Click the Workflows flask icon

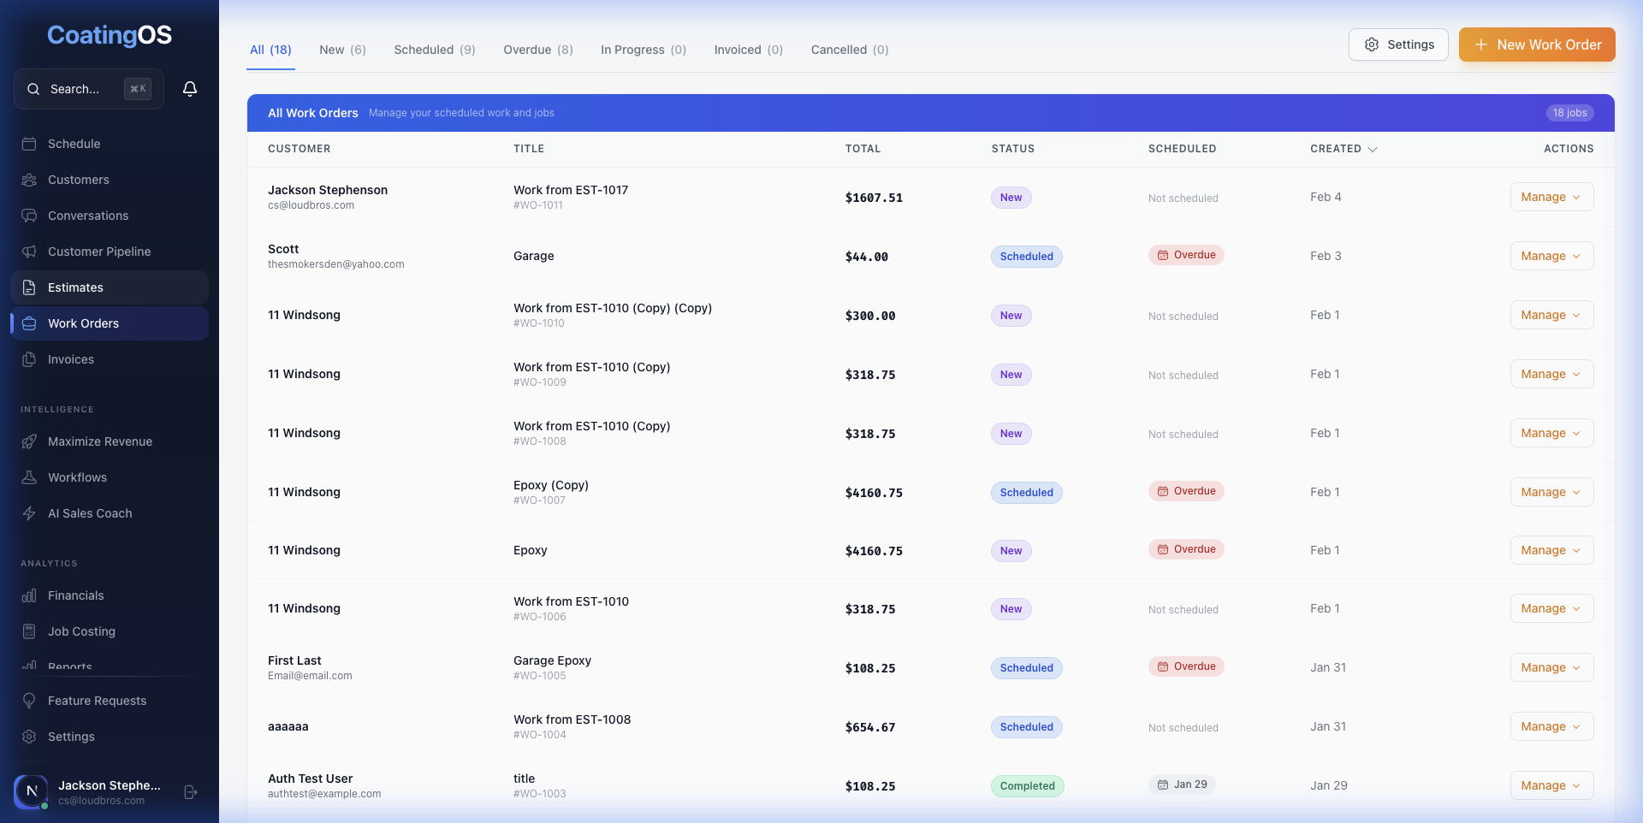(29, 477)
